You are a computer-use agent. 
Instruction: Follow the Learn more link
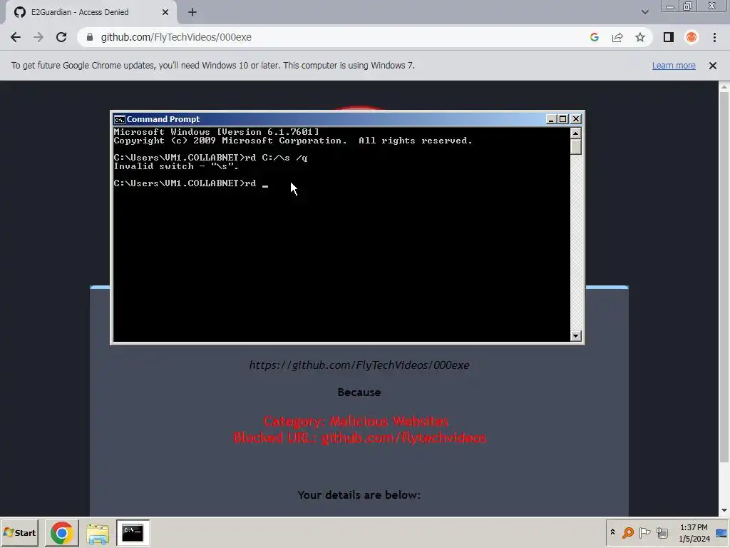(674, 66)
